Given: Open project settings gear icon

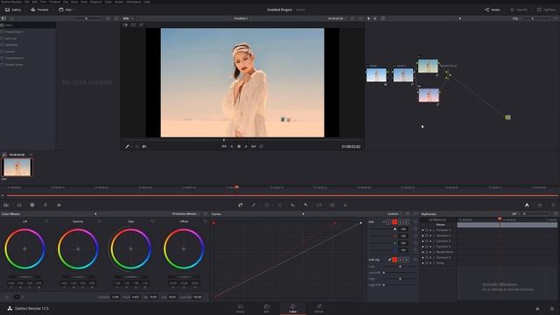Looking at the screenshot, I should pyautogui.click(x=552, y=309).
